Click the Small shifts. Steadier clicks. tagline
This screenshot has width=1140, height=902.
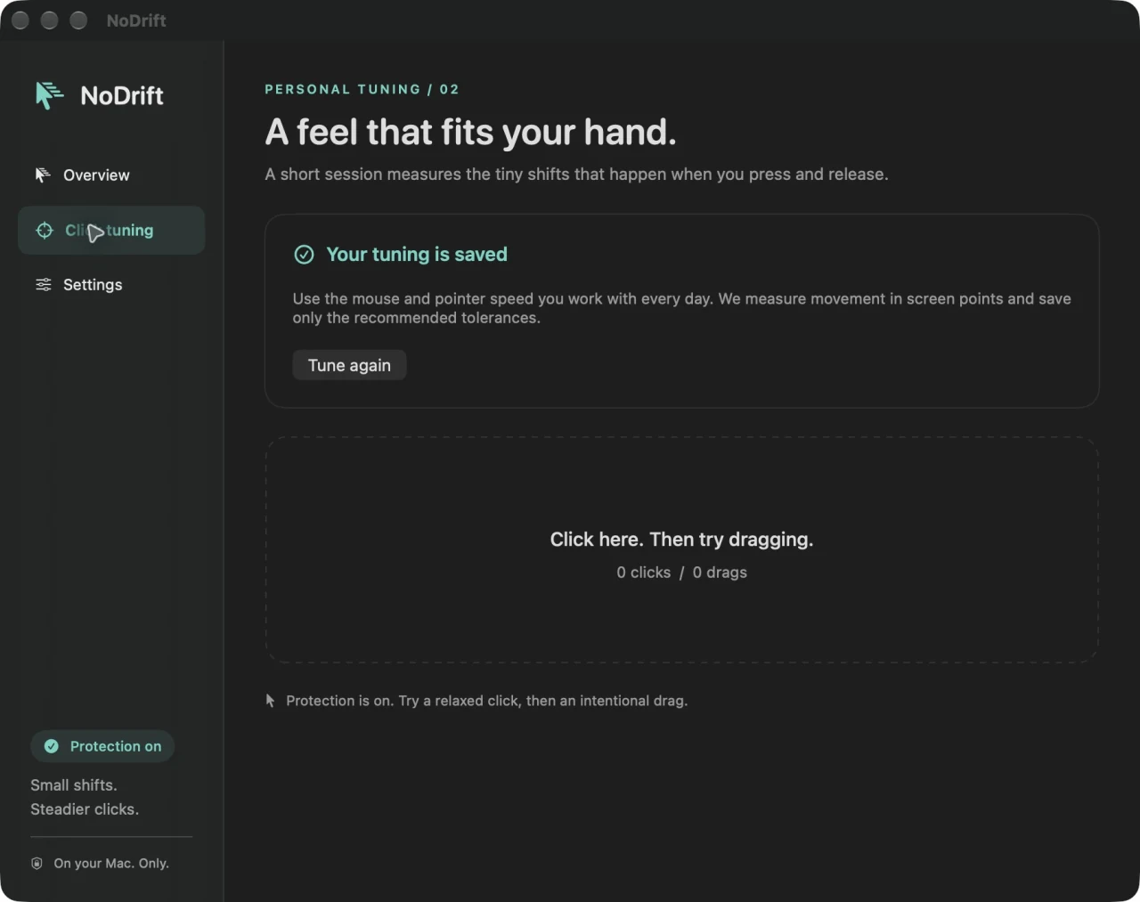(x=85, y=797)
